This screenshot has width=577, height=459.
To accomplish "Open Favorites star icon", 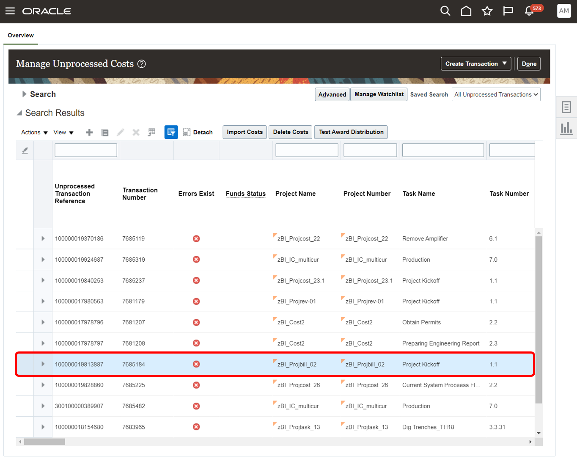I will click(x=487, y=11).
